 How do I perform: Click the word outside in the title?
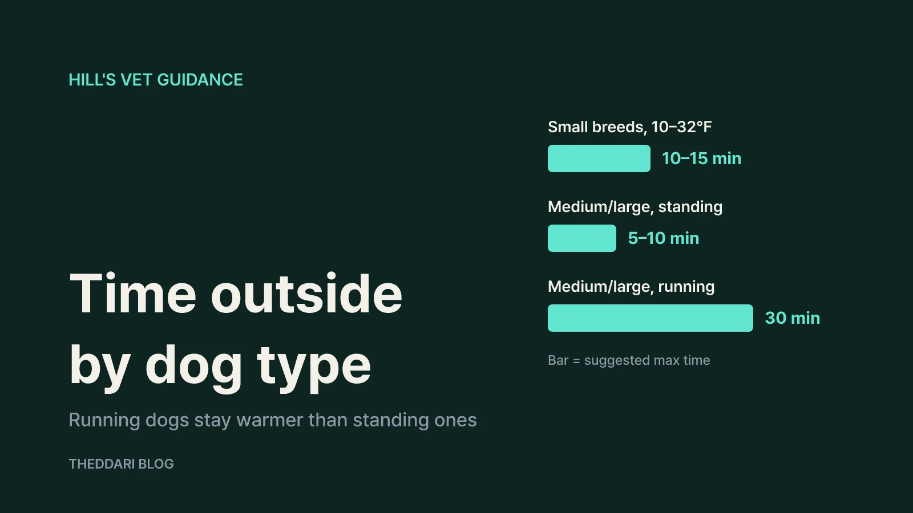[307, 294]
